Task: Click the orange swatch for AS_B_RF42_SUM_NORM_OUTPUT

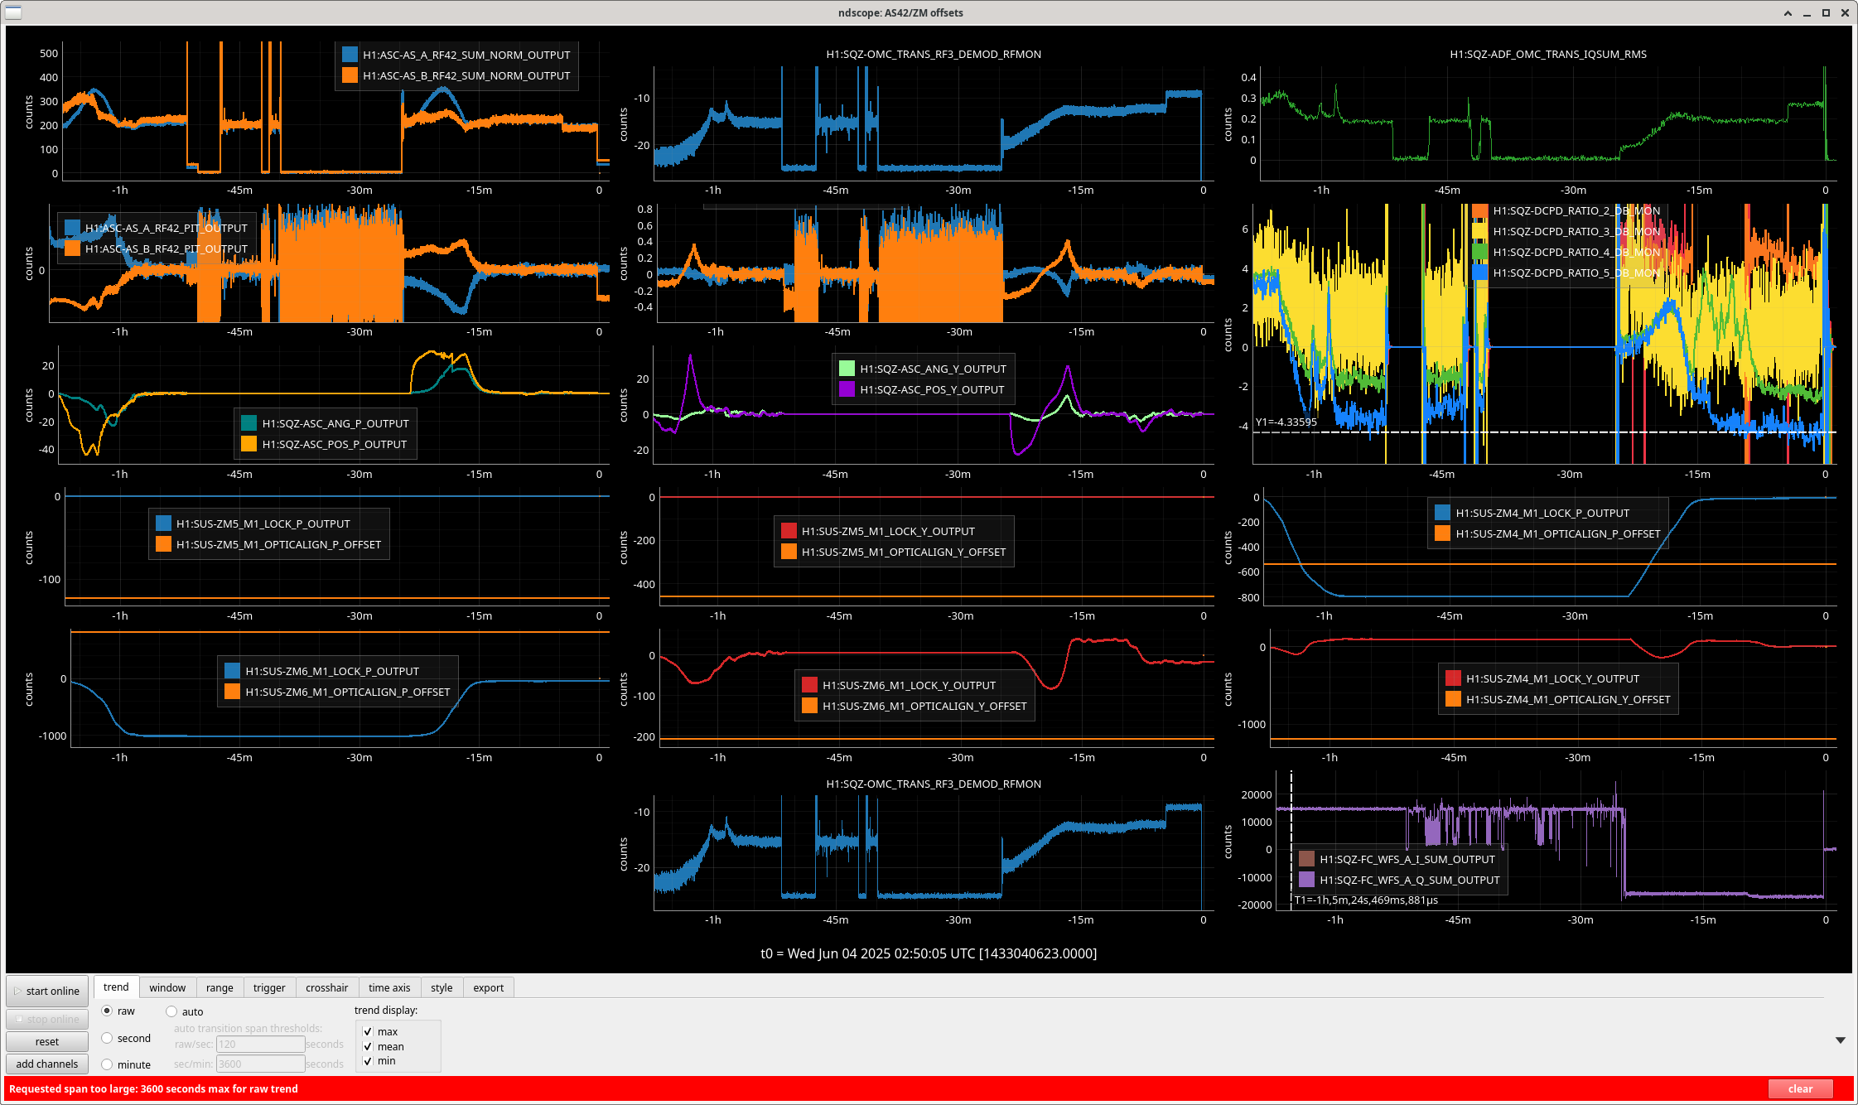Action: (x=350, y=75)
